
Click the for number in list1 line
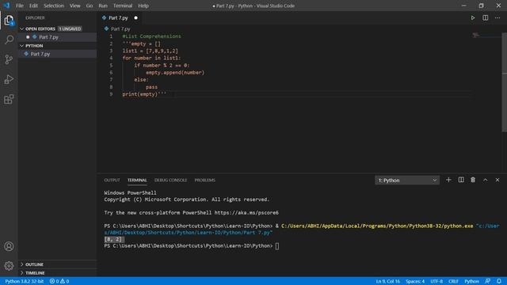[x=151, y=58]
